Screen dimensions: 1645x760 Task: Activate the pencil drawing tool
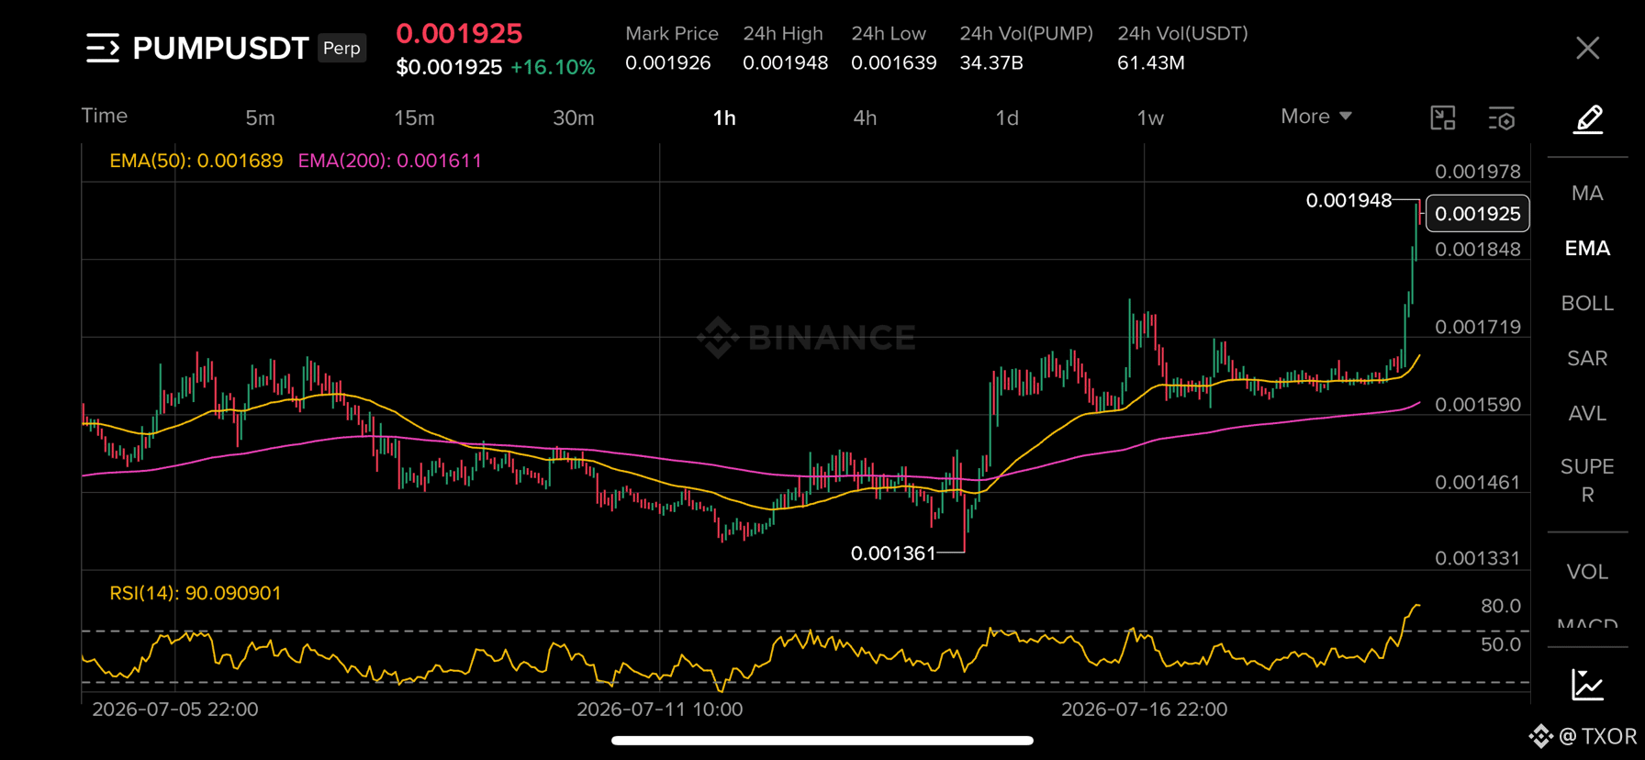[x=1588, y=119]
